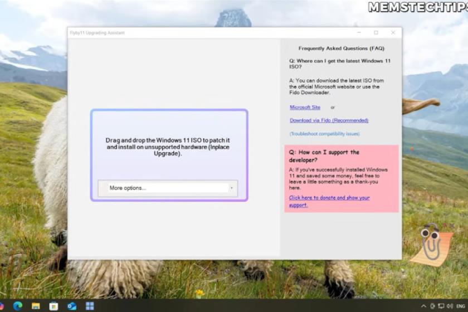Click the Flyby11 Upgrading Assistant title text
This screenshot has width=468, height=312.
pyautogui.click(x=97, y=33)
